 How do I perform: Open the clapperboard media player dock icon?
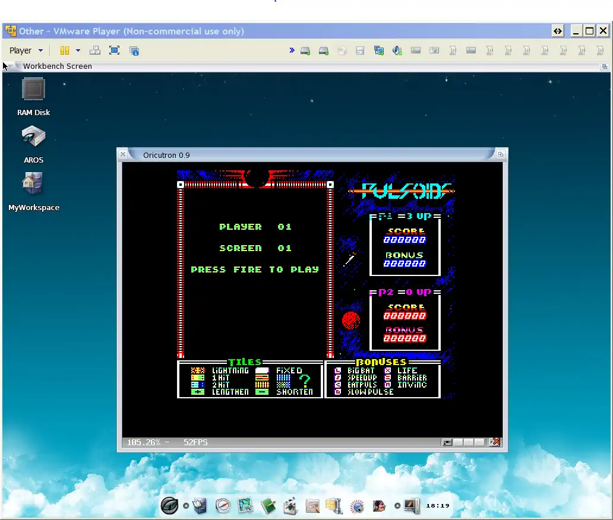[x=290, y=506]
